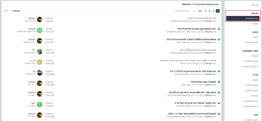Open תגובות לאלבומים in the sidebar
The image size is (262, 121).
click(251, 101)
